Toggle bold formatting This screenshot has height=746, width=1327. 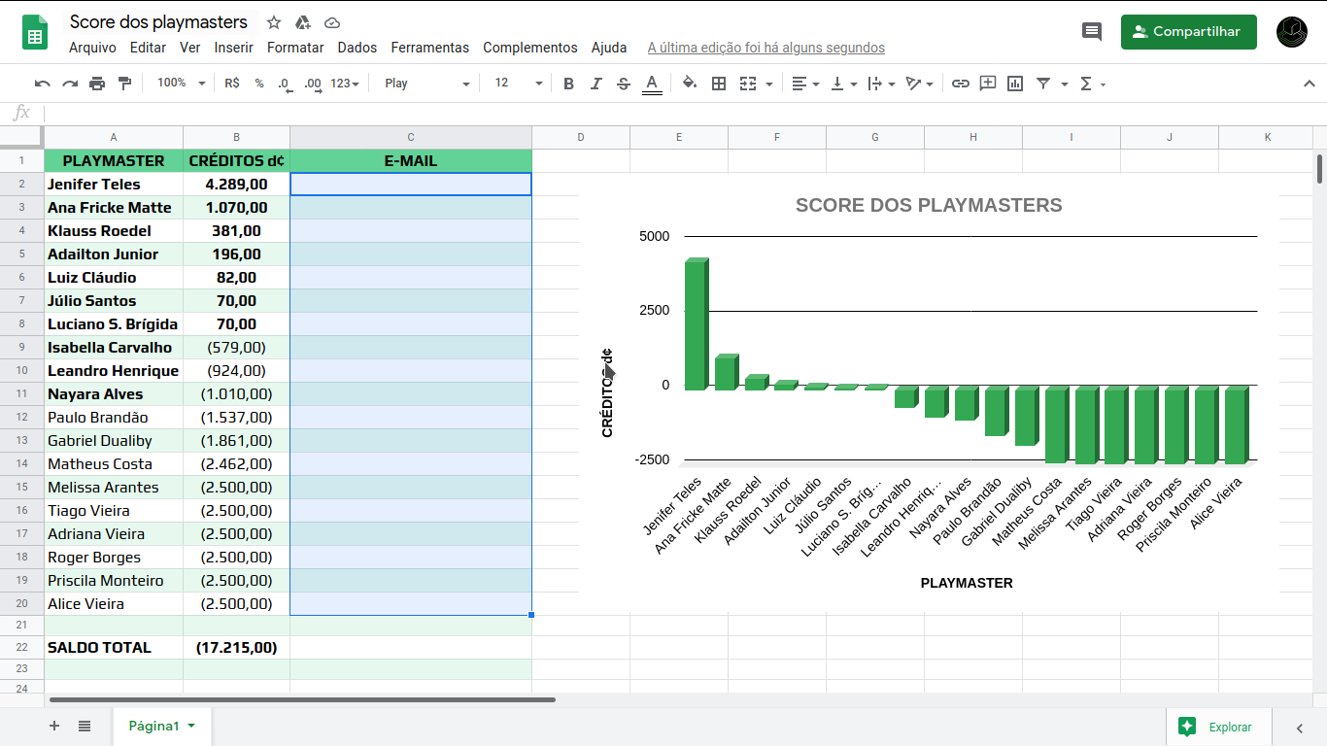pos(569,84)
